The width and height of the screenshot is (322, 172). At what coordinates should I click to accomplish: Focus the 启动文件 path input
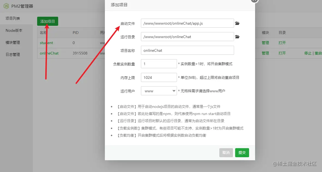pyautogui.click(x=187, y=23)
